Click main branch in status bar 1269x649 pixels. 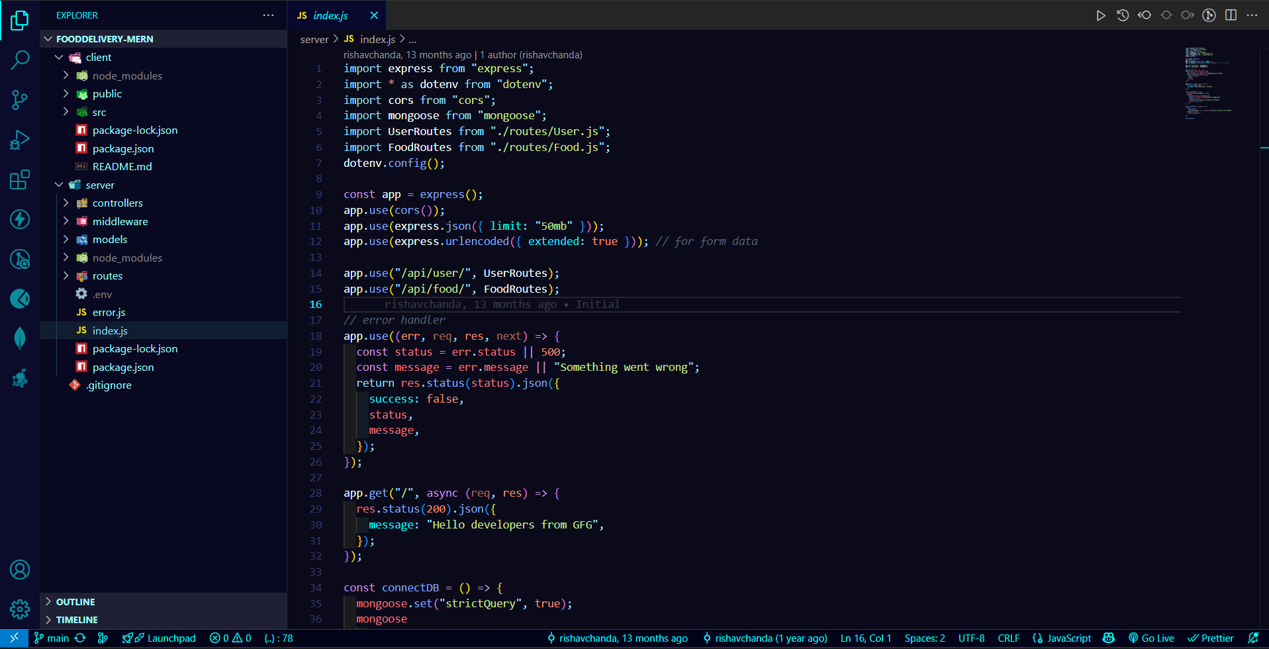[x=52, y=638]
